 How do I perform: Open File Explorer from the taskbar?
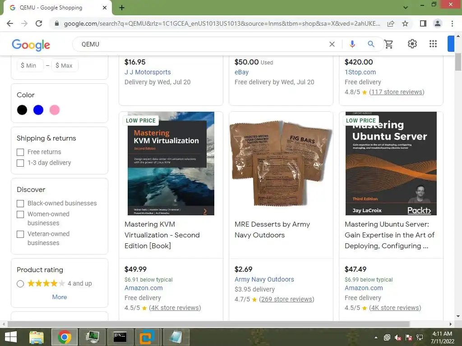coord(37,337)
